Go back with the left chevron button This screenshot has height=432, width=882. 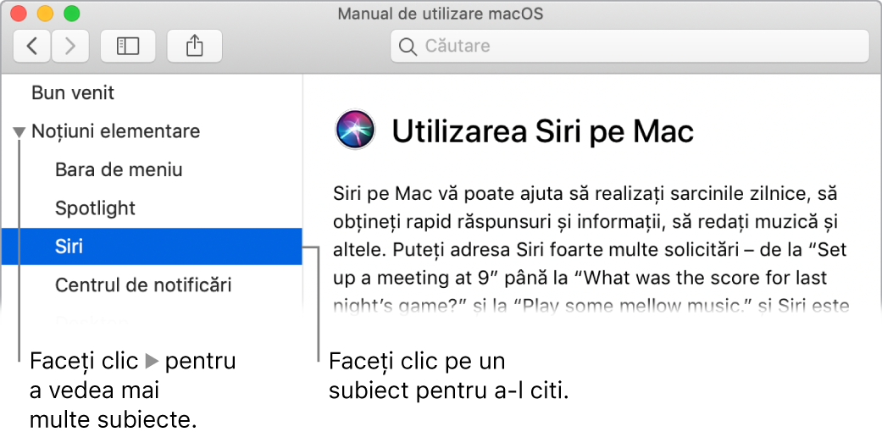tap(32, 46)
